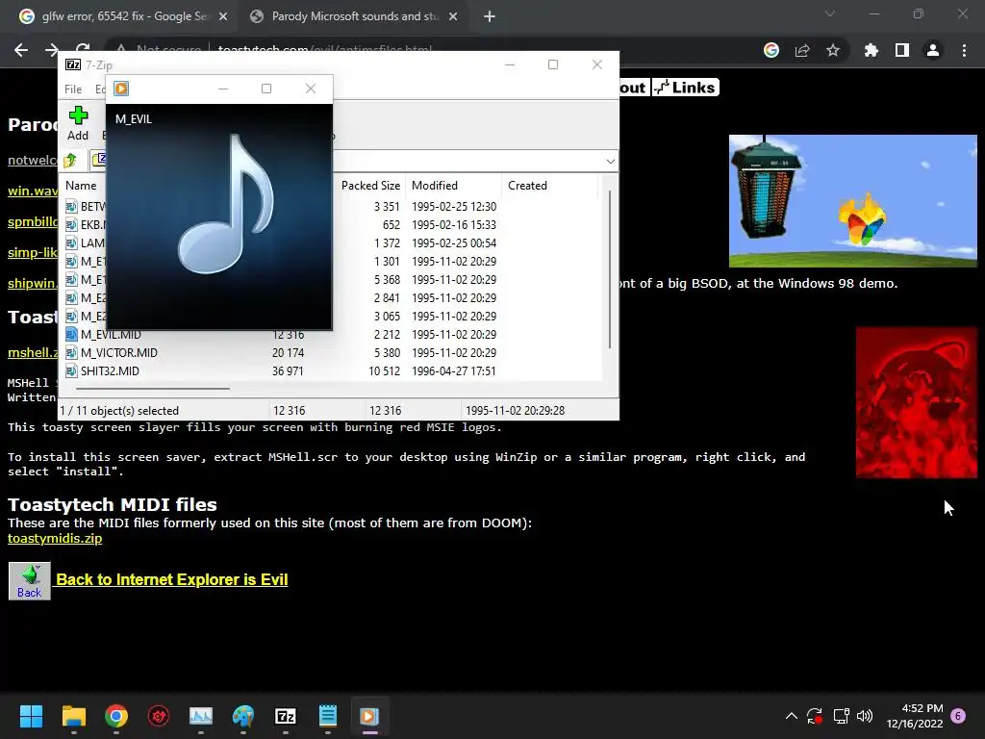Share this page from address bar

click(802, 50)
